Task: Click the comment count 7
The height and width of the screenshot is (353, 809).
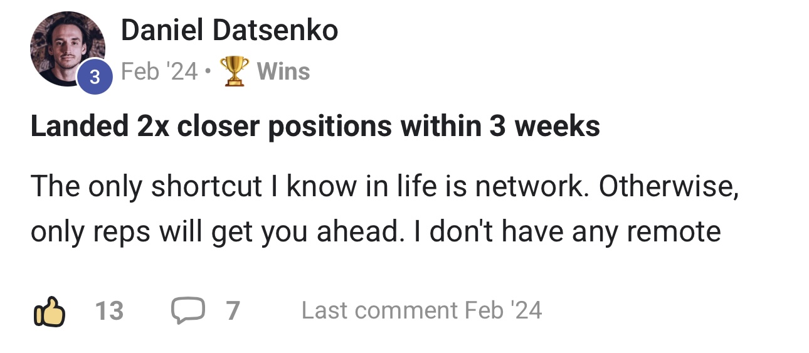Action: point(233,311)
